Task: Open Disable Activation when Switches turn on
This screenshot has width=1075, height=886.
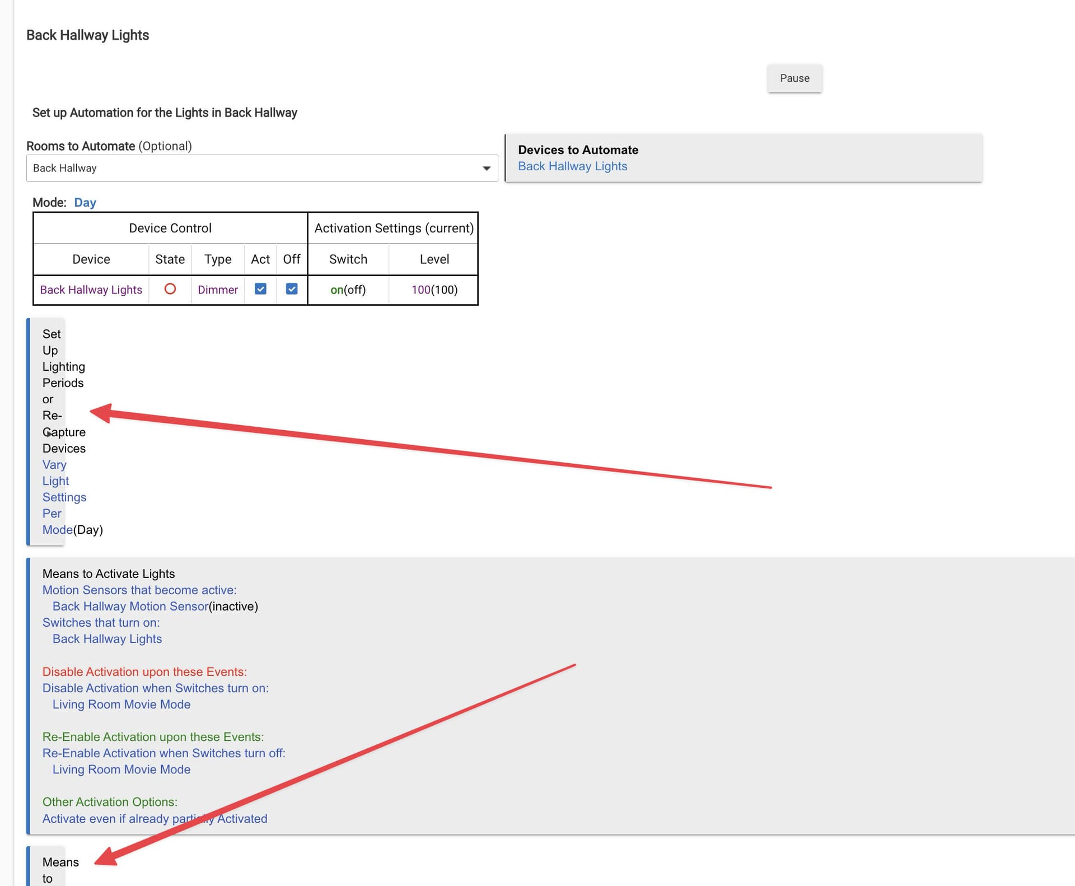Action: [156, 688]
